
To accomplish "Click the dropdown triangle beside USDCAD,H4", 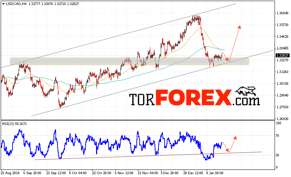I will tap(3, 4).
